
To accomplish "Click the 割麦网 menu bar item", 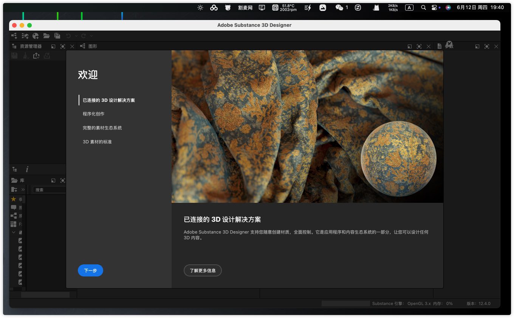I will pyautogui.click(x=245, y=7).
